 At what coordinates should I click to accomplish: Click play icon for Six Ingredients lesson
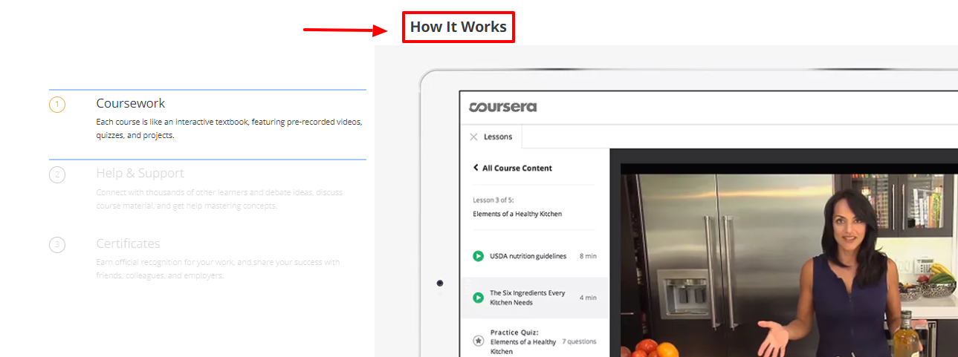479,298
